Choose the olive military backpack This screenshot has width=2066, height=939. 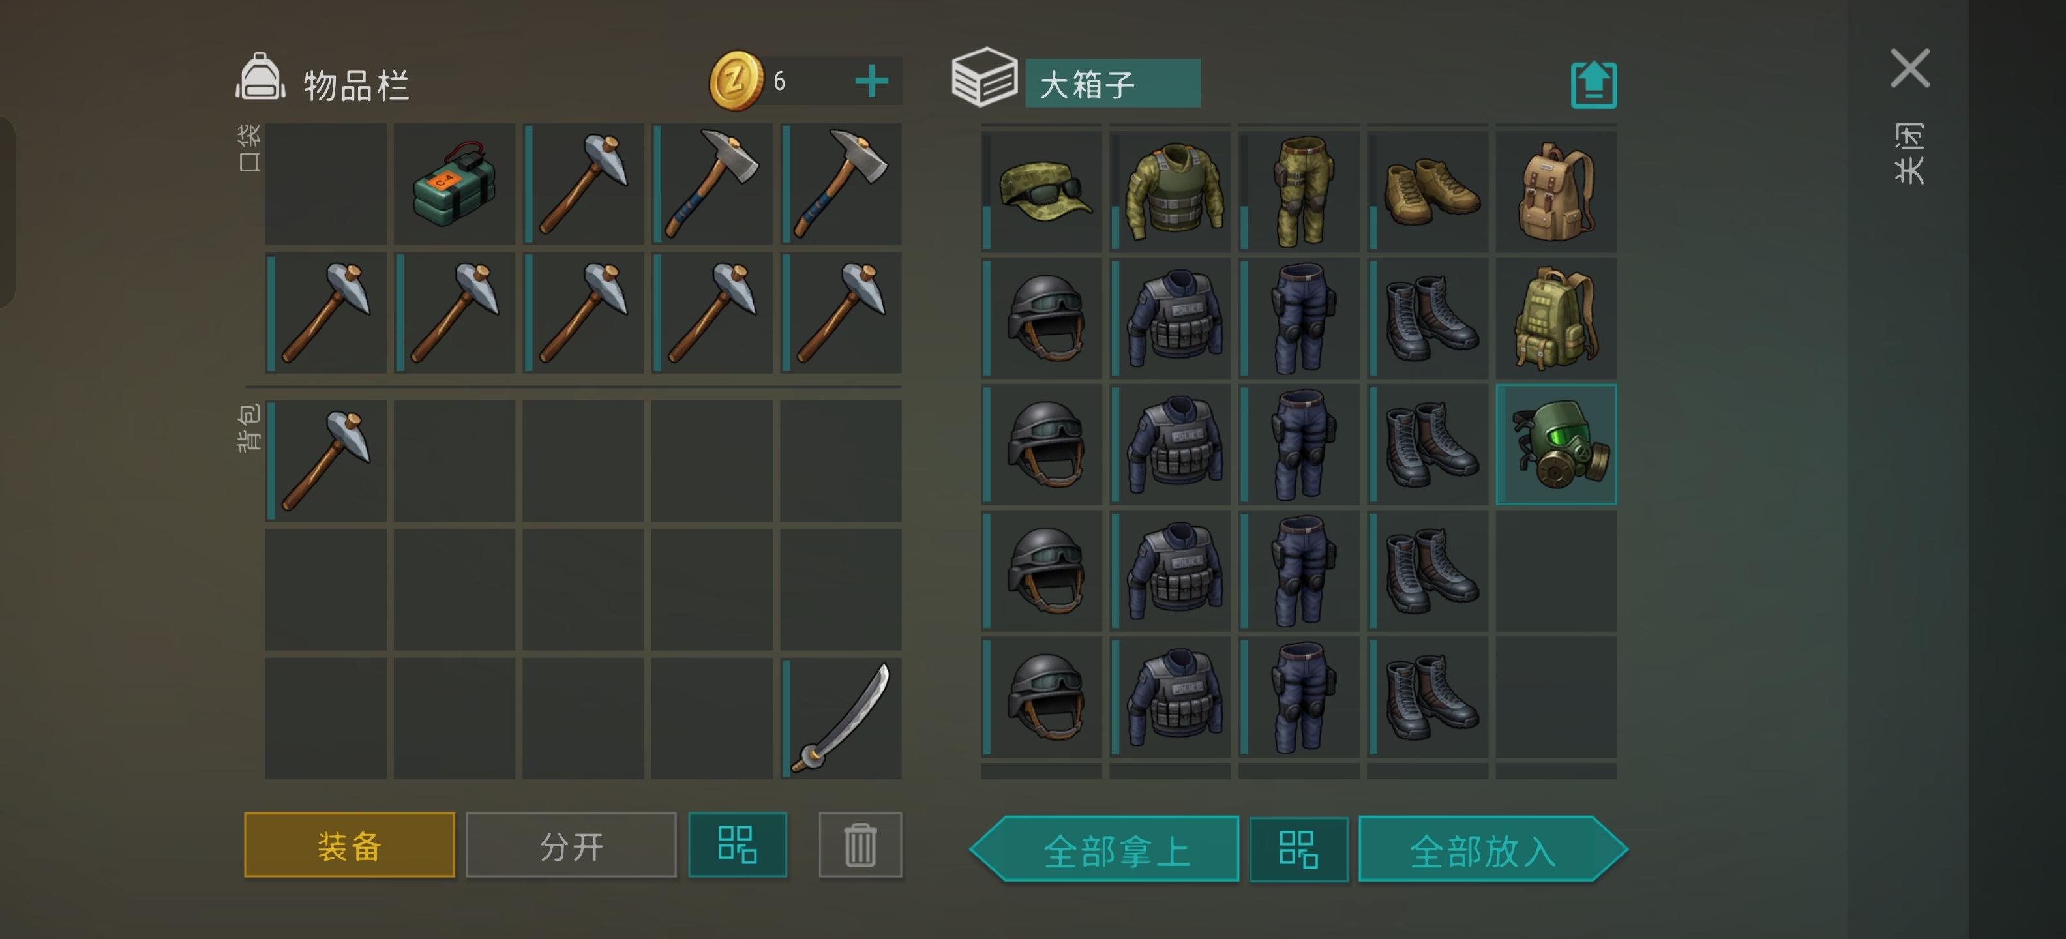coord(1556,318)
